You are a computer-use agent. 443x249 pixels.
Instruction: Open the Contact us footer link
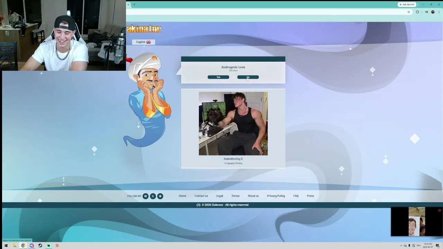point(201,196)
